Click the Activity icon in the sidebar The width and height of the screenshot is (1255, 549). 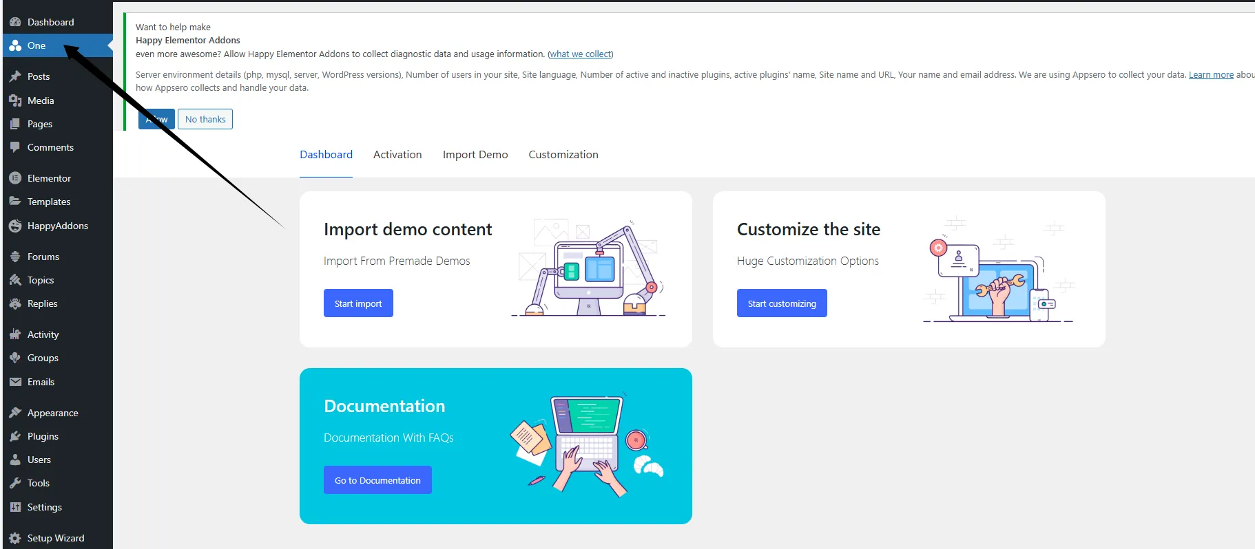coord(15,334)
